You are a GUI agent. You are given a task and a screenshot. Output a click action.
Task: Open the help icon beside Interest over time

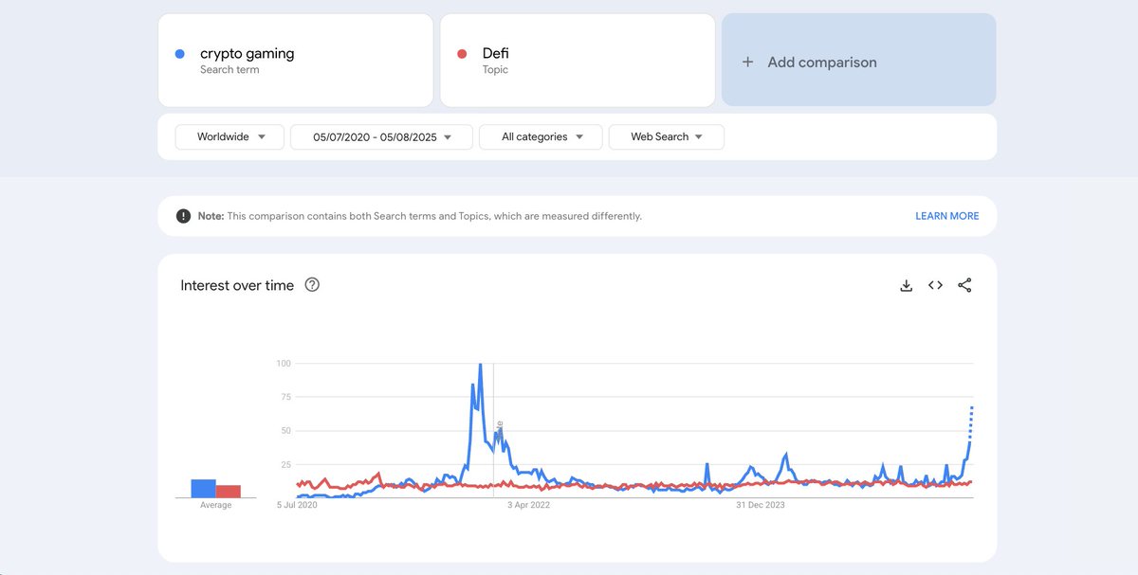[312, 285]
